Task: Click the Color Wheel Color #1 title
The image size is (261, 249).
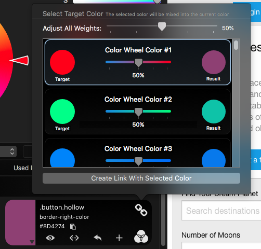Action: tap(138, 50)
